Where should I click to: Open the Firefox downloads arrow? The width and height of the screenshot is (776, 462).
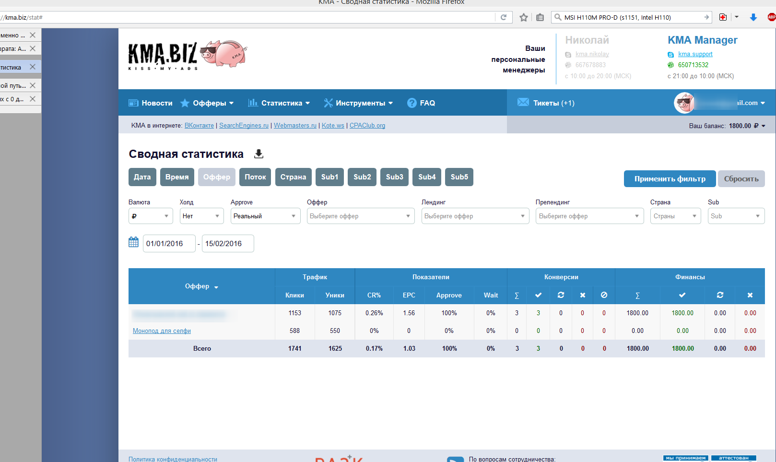(x=753, y=18)
